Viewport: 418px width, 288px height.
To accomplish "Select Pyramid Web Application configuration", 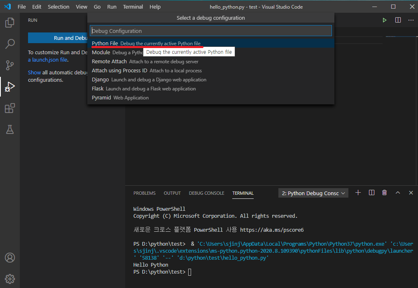I will [210, 98].
